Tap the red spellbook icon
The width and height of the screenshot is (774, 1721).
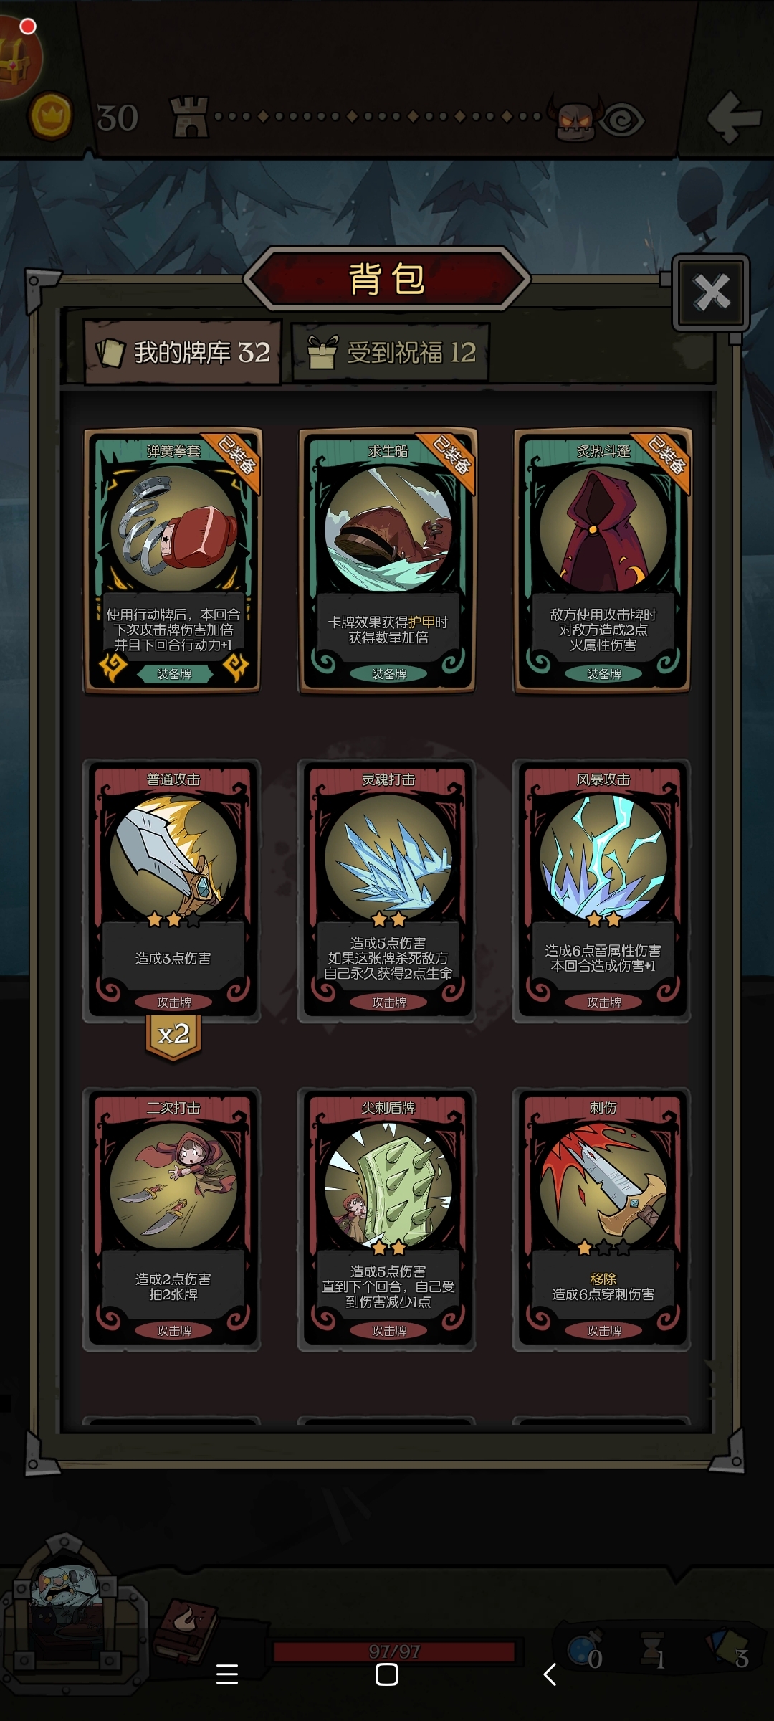pyautogui.click(x=185, y=1631)
